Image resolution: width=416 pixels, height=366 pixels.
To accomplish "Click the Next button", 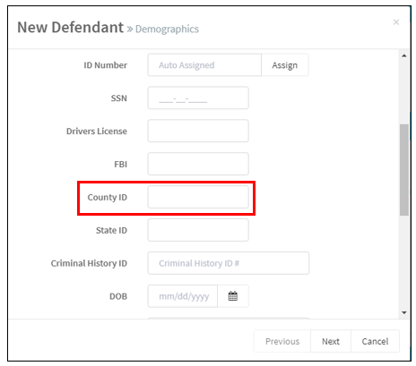I will (331, 341).
